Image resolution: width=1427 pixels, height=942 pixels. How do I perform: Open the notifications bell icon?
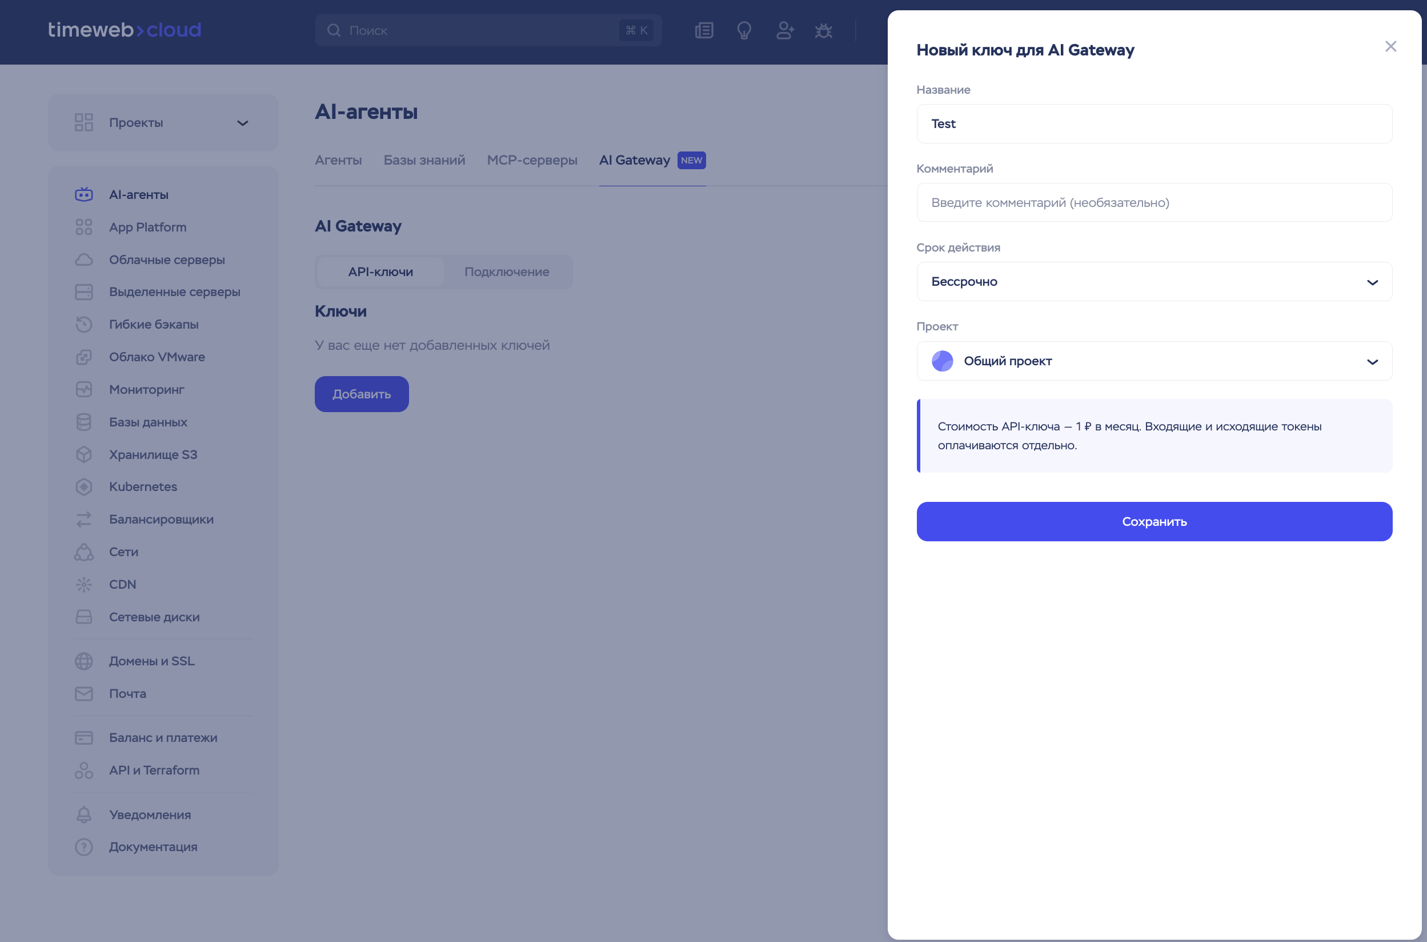[x=84, y=815]
